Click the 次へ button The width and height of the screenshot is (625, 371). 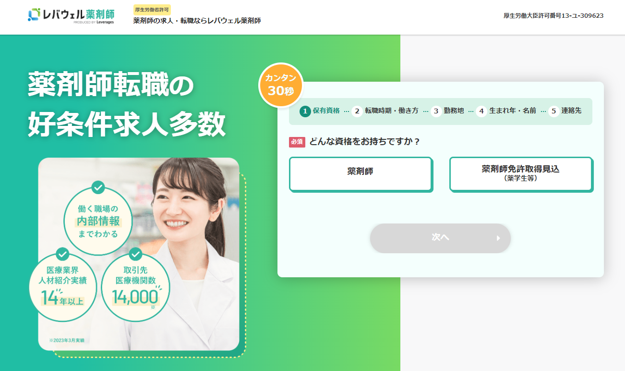click(x=440, y=238)
